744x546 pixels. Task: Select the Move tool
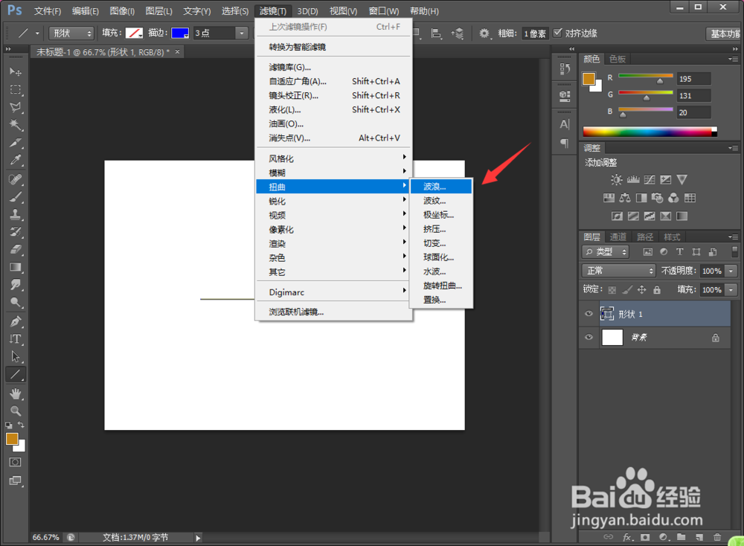15,71
